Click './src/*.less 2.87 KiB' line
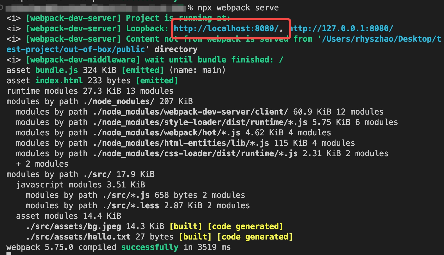Screen dimensions: 444x255 pyautogui.click(x=138, y=205)
